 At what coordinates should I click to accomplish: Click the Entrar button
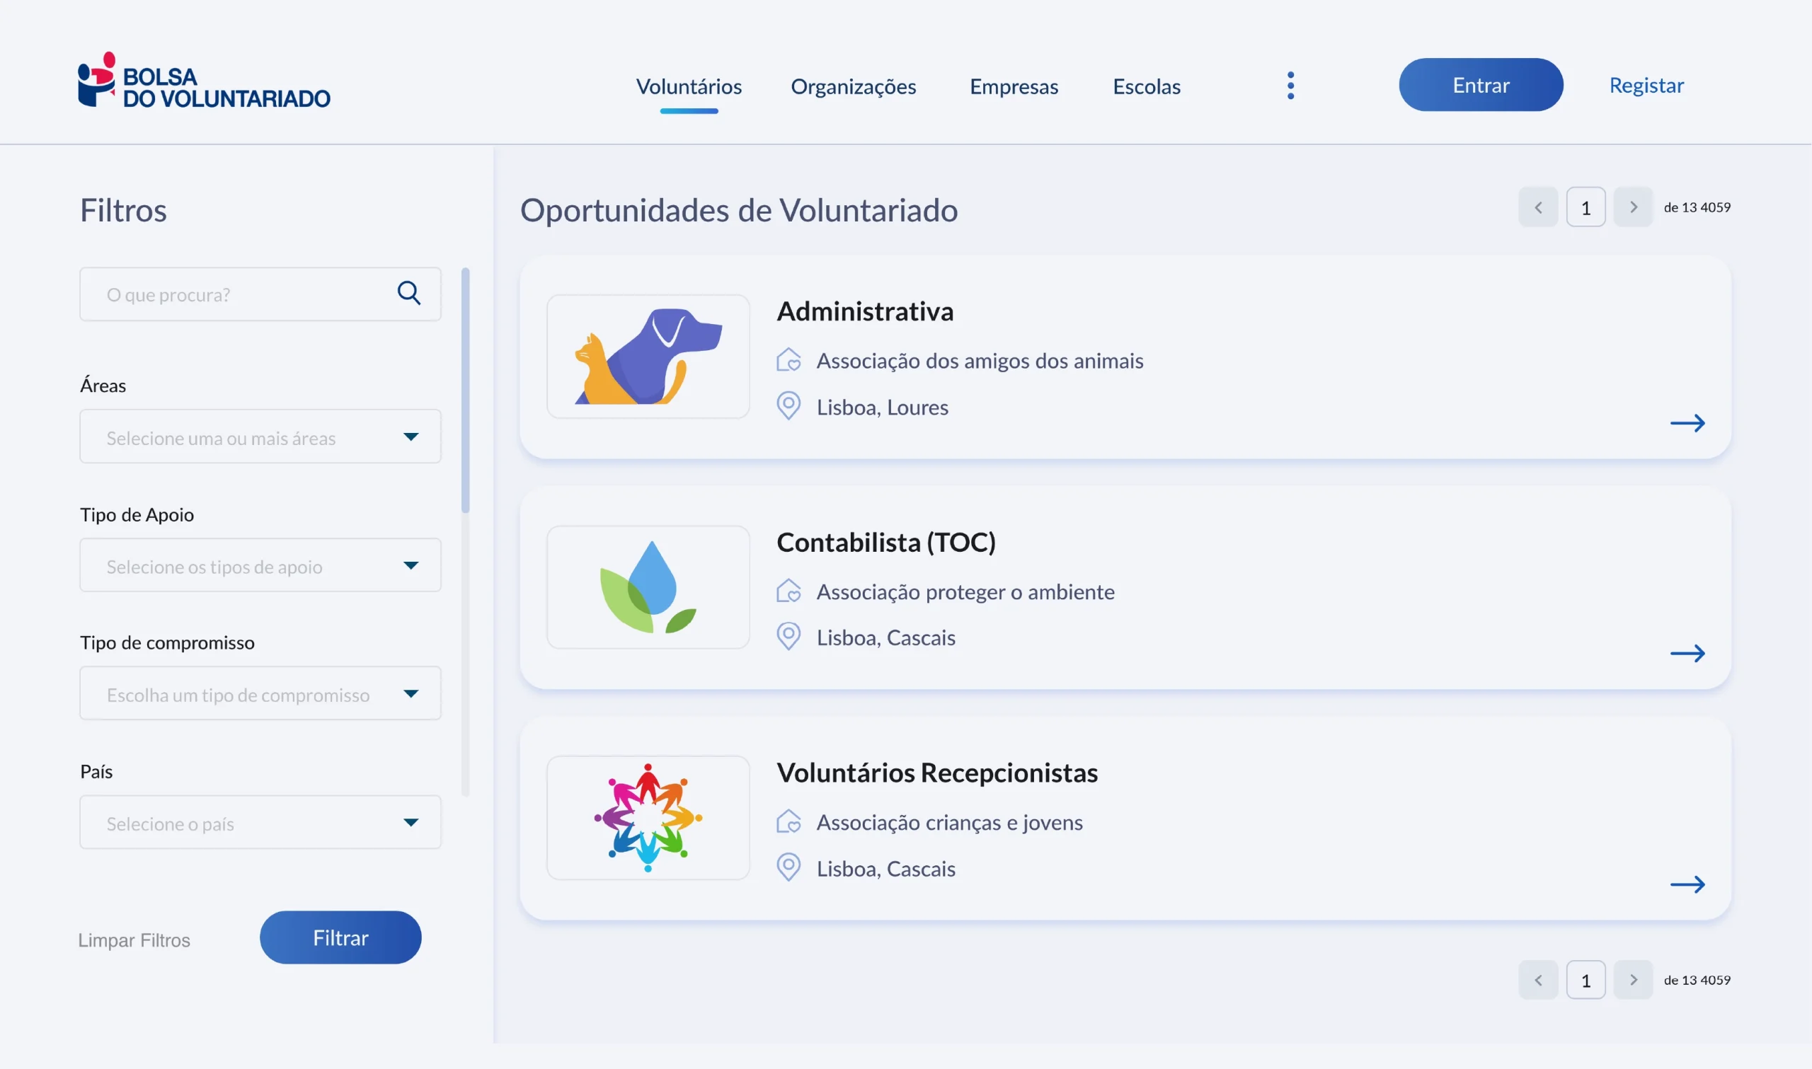(1481, 85)
